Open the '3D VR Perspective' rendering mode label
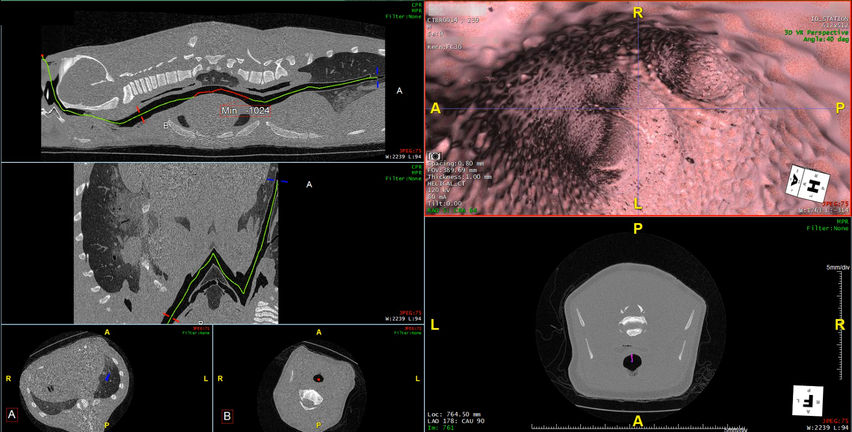Viewport: 852px width, 432px height. coord(816,32)
